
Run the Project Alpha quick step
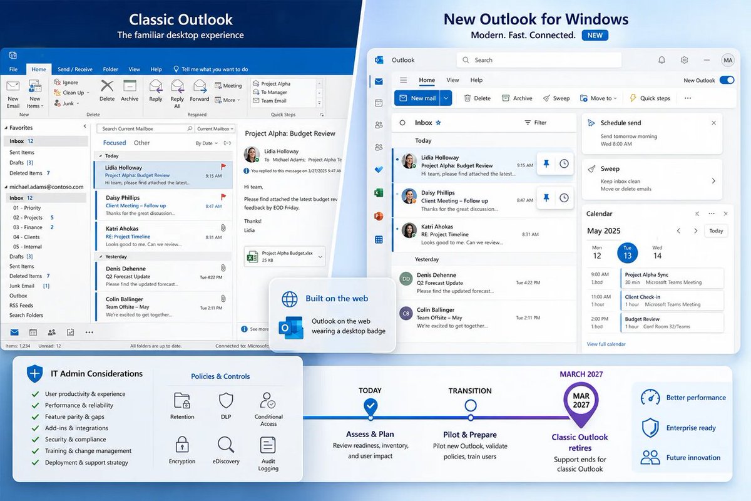click(272, 84)
